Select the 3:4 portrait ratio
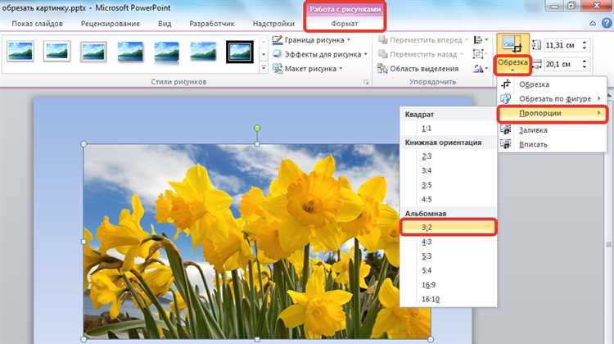 (x=449, y=170)
